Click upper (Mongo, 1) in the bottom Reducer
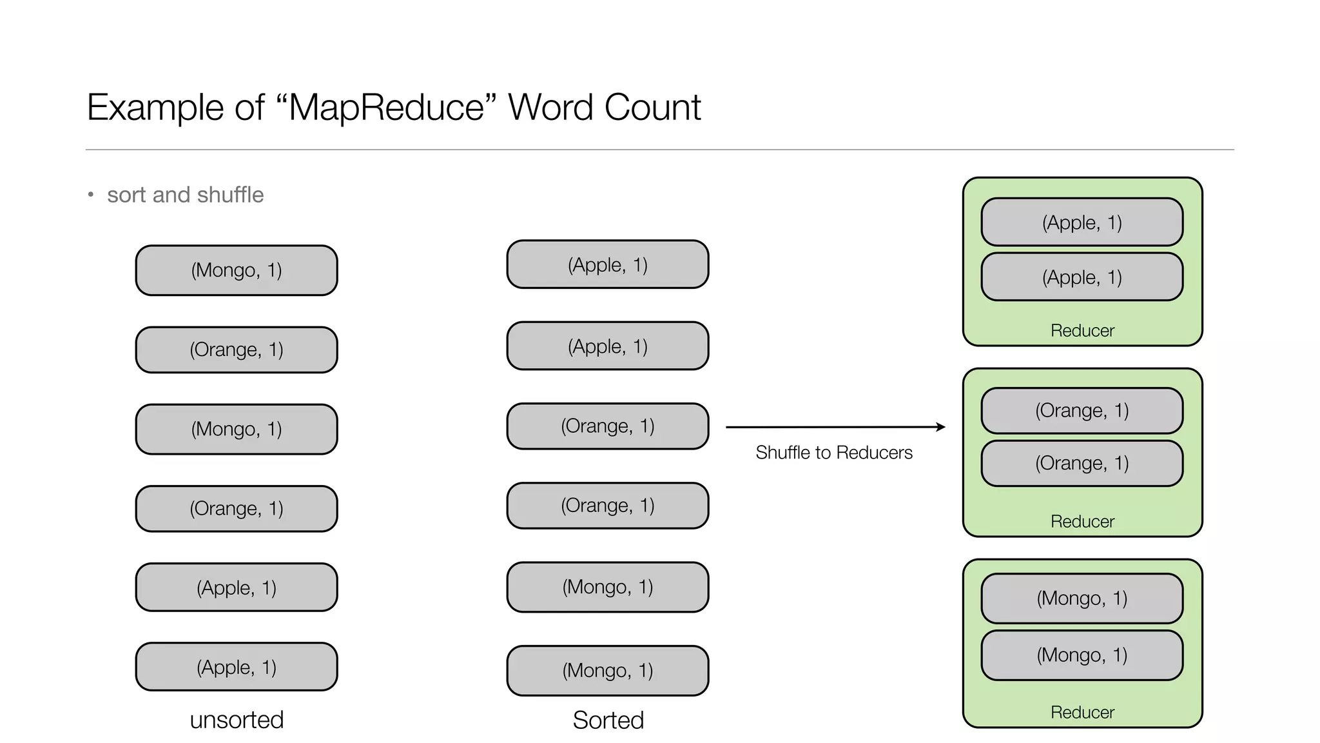This screenshot has height=743, width=1320. (1082, 599)
